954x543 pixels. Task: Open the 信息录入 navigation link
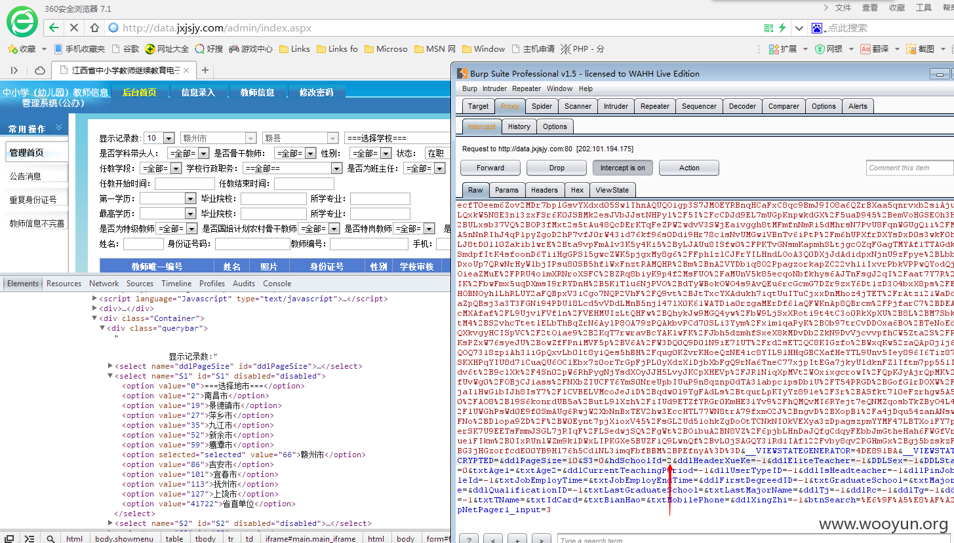coord(198,92)
